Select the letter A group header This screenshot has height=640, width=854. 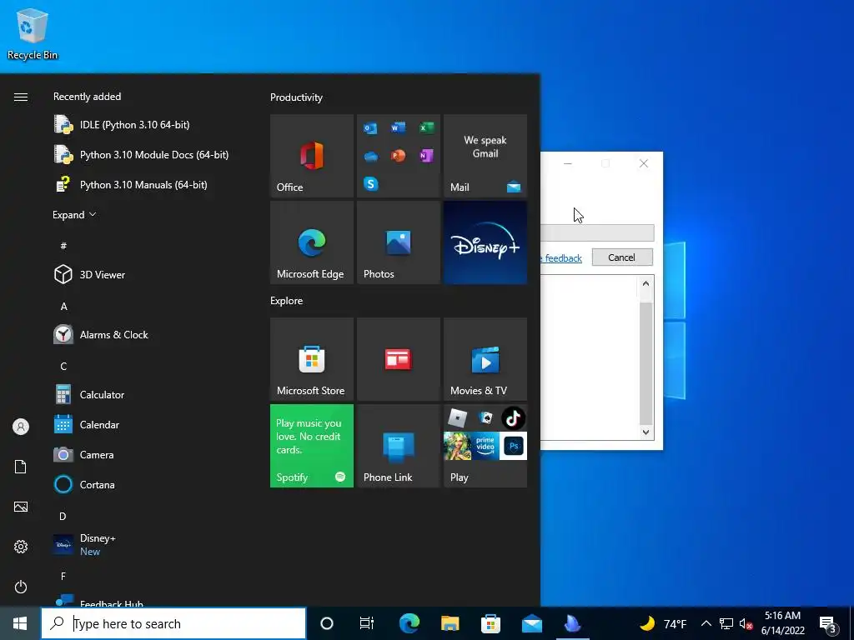[x=63, y=307]
